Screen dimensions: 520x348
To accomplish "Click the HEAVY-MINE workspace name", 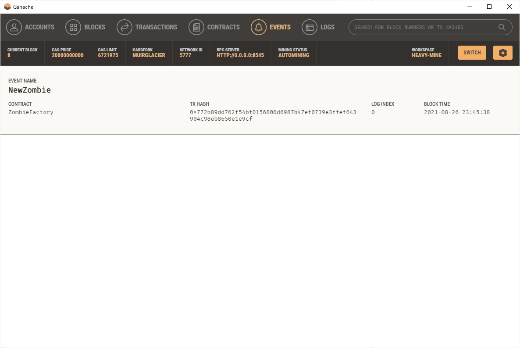I will coord(427,55).
